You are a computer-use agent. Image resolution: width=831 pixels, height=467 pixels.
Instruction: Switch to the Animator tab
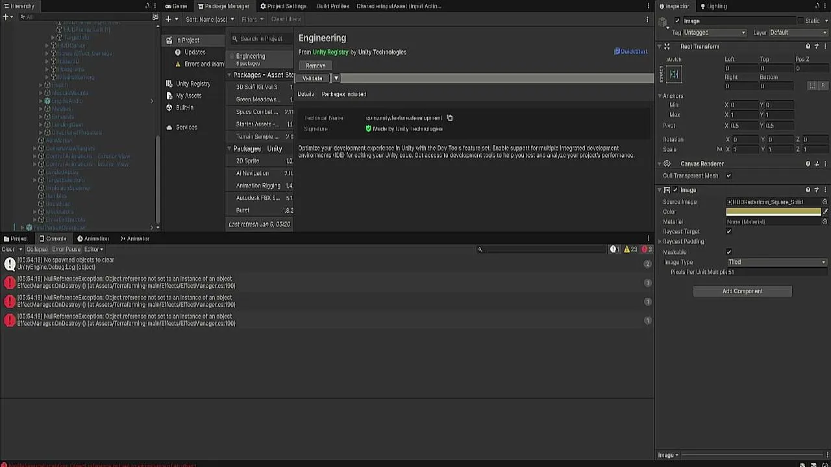click(135, 239)
